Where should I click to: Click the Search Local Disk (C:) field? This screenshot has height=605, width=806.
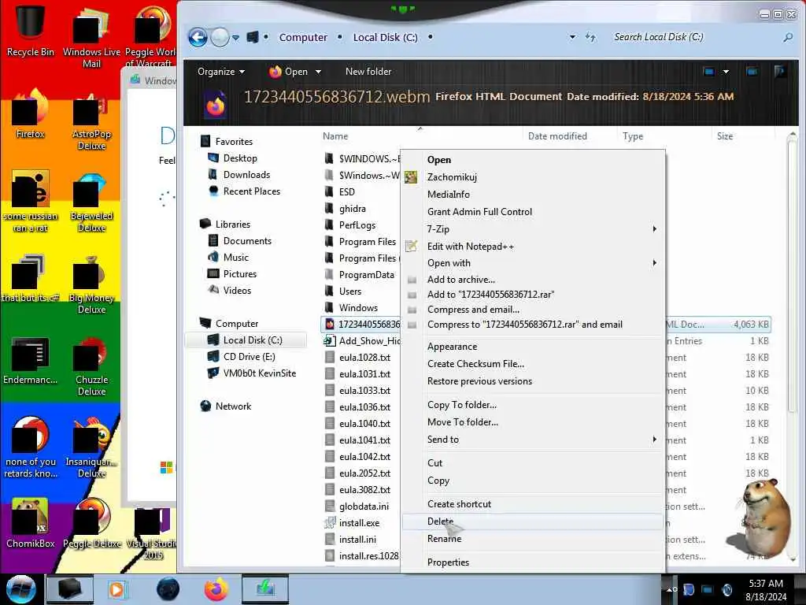tap(694, 37)
